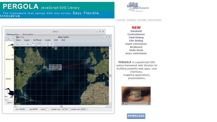The image size is (217, 122).
Task: Minimize the BIRDS window
Action: pos(97,32)
